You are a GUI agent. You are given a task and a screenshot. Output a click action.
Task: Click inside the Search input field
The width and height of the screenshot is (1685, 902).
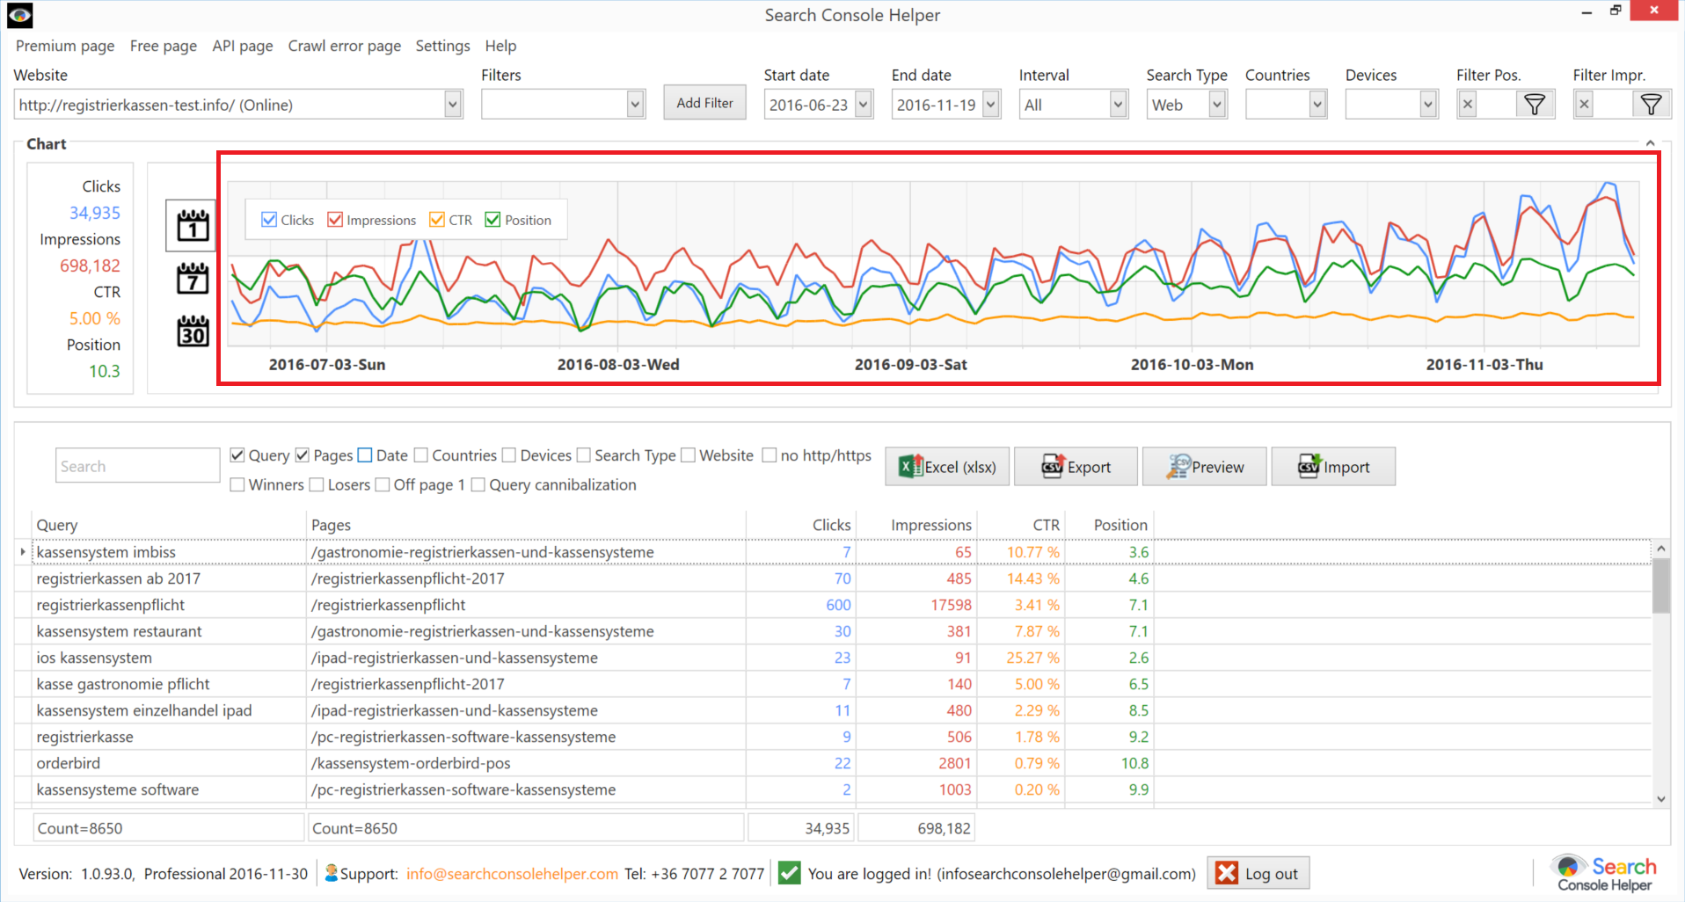click(136, 464)
